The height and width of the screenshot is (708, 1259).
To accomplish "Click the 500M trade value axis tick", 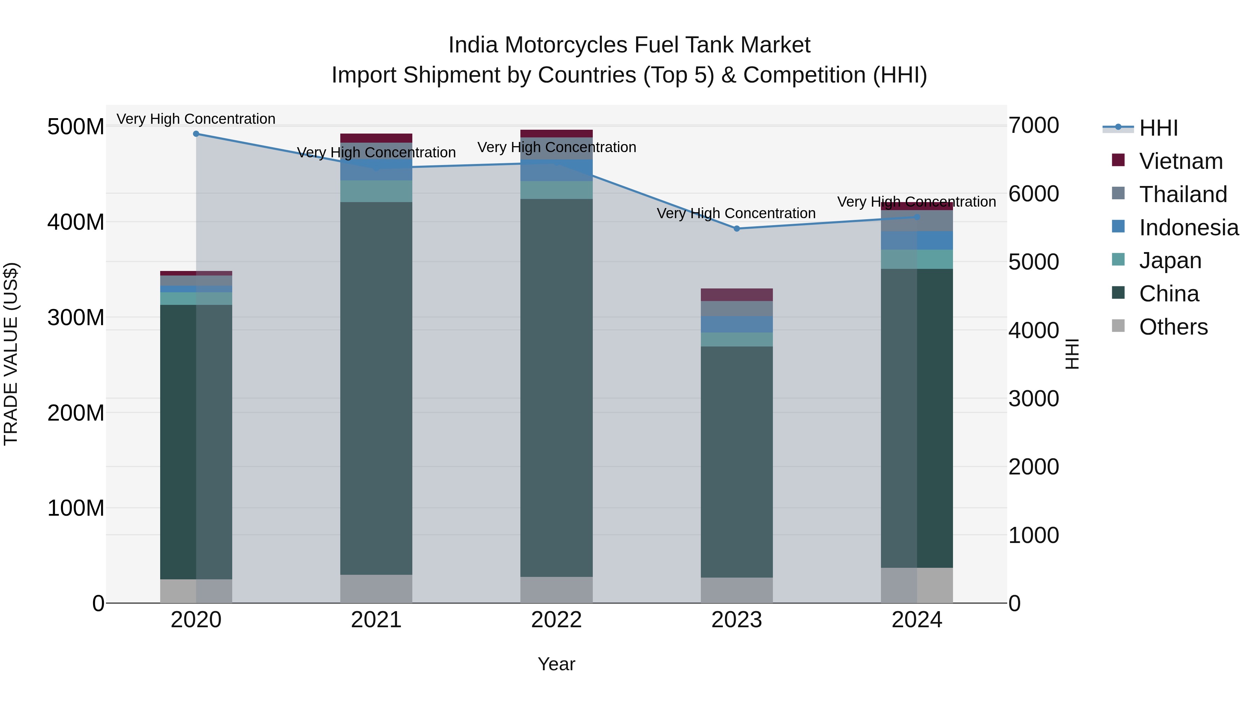I will [76, 127].
